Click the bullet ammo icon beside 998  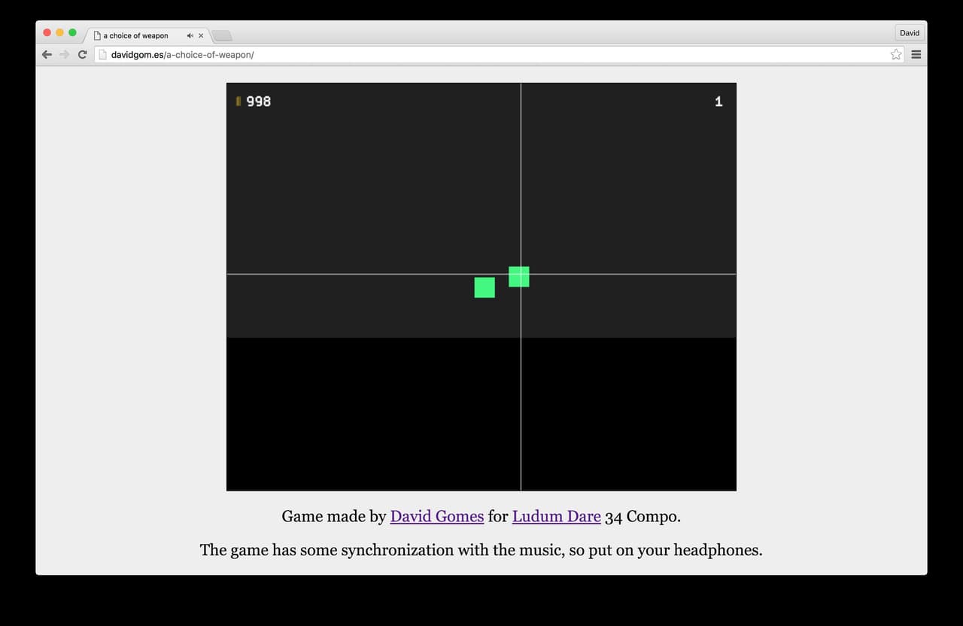point(238,101)
